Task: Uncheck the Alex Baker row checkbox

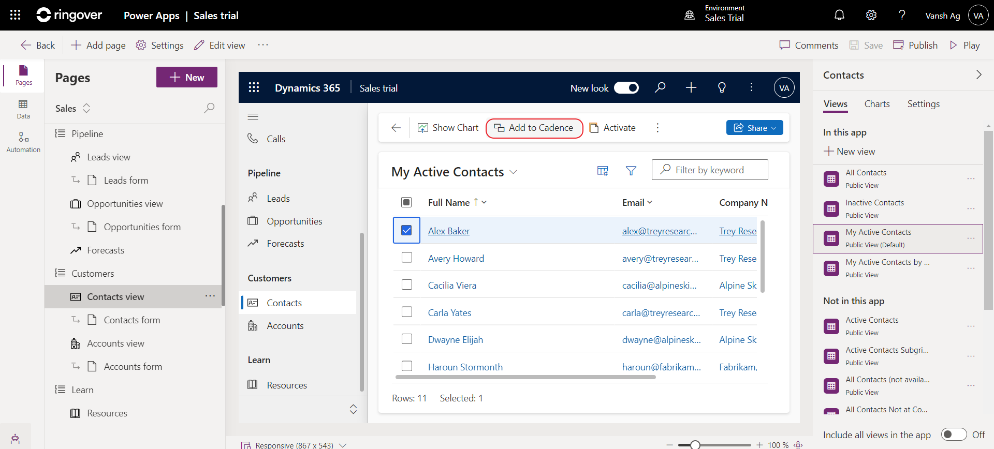Action: point(406,230)
